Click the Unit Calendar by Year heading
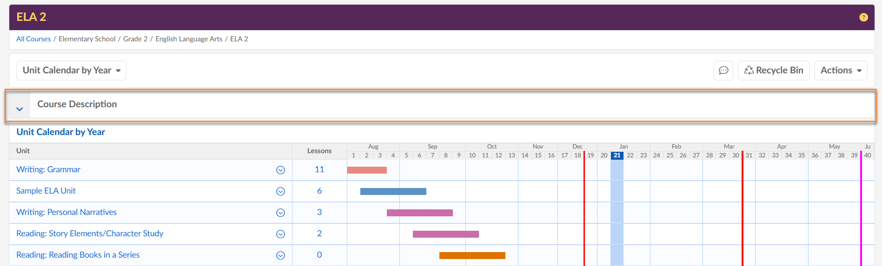 pyautogui.click(x=61, y=132)
